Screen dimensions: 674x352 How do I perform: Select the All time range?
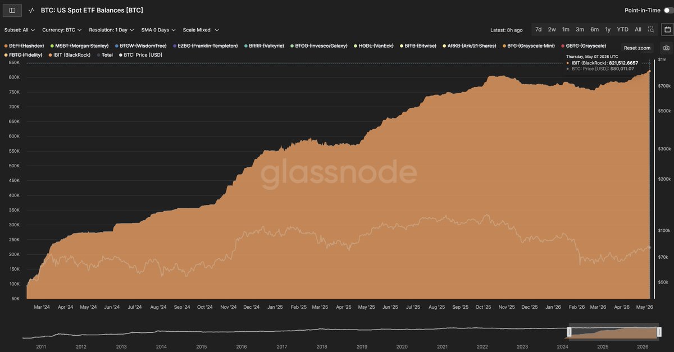(638, 29)
